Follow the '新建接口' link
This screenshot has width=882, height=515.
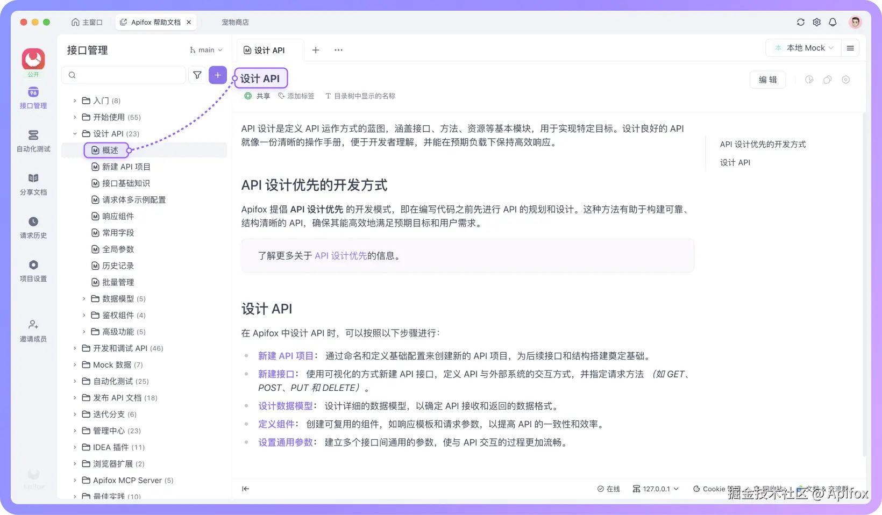(276, 374)
